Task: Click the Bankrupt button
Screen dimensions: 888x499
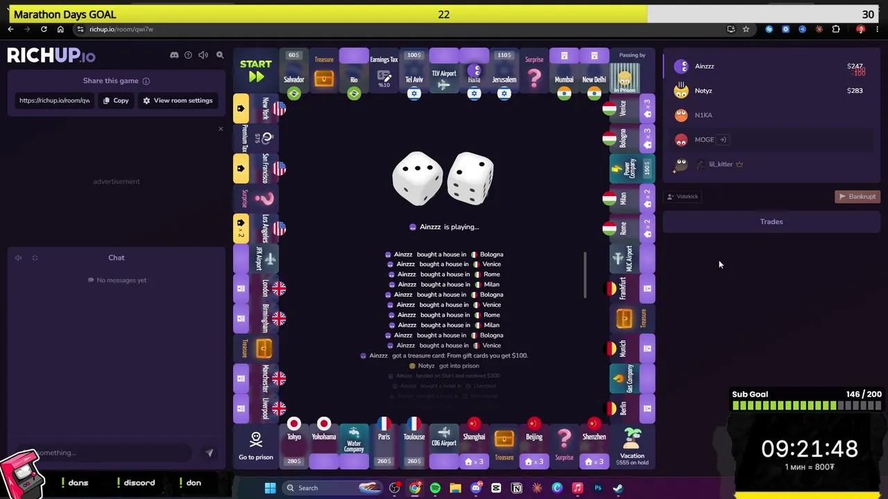Action: (x=857, y=197)
